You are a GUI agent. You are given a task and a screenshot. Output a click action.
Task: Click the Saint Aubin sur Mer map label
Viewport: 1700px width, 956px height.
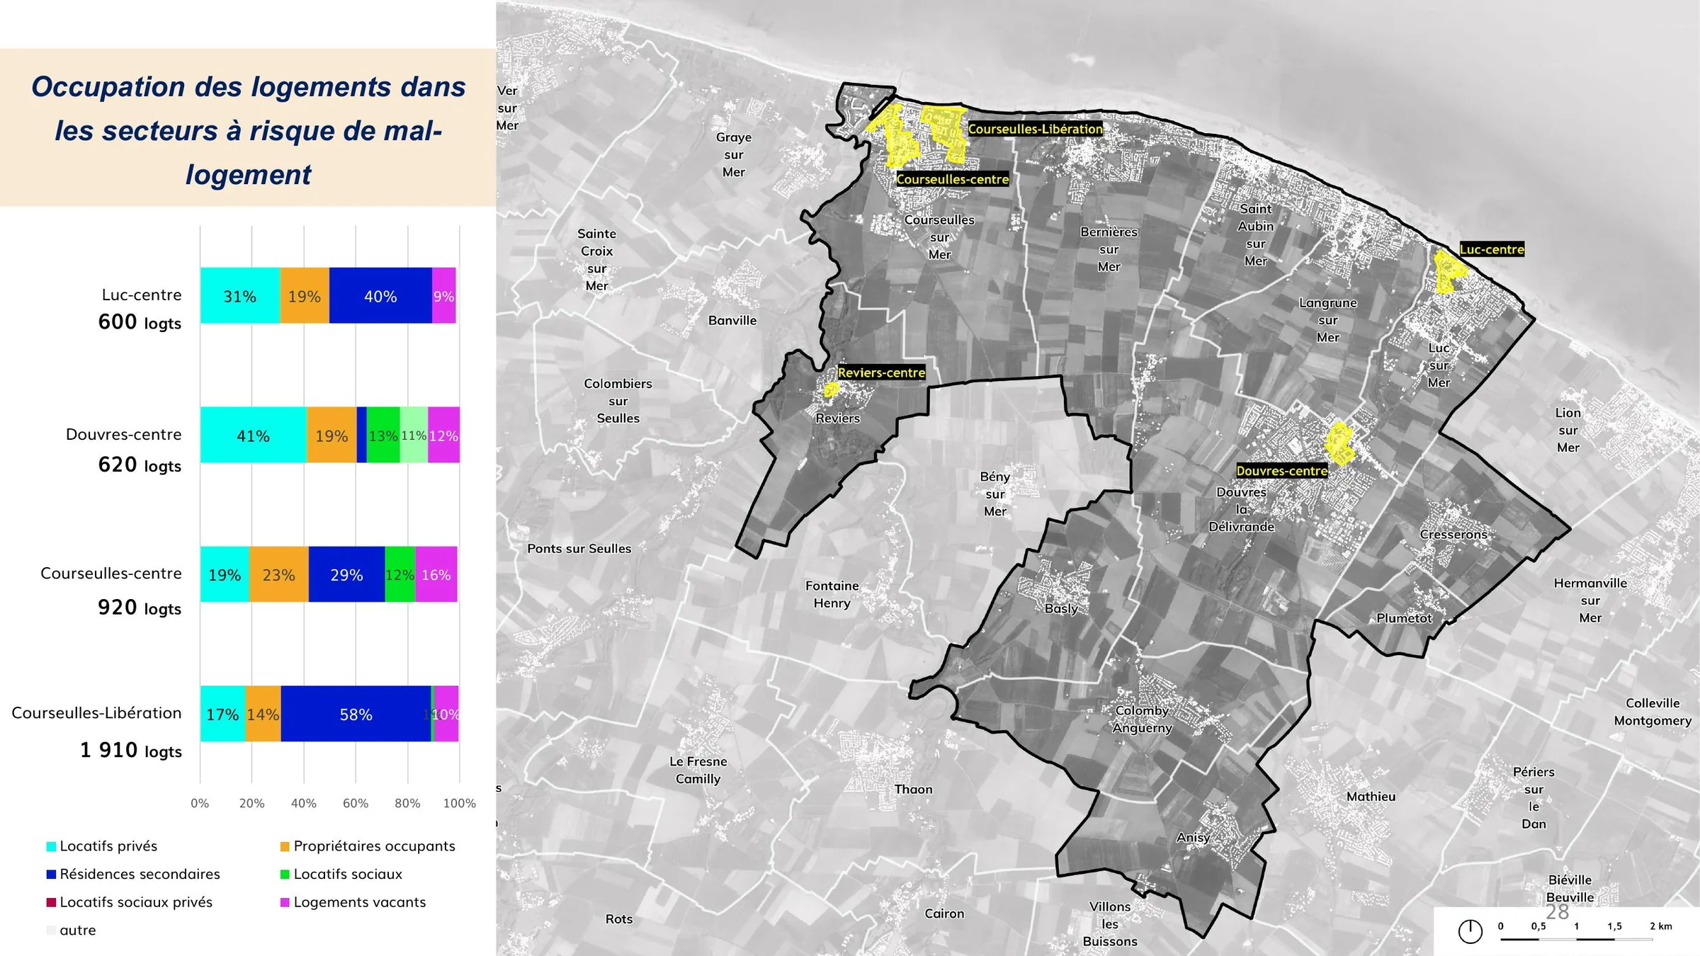(x=1256, y=235)
